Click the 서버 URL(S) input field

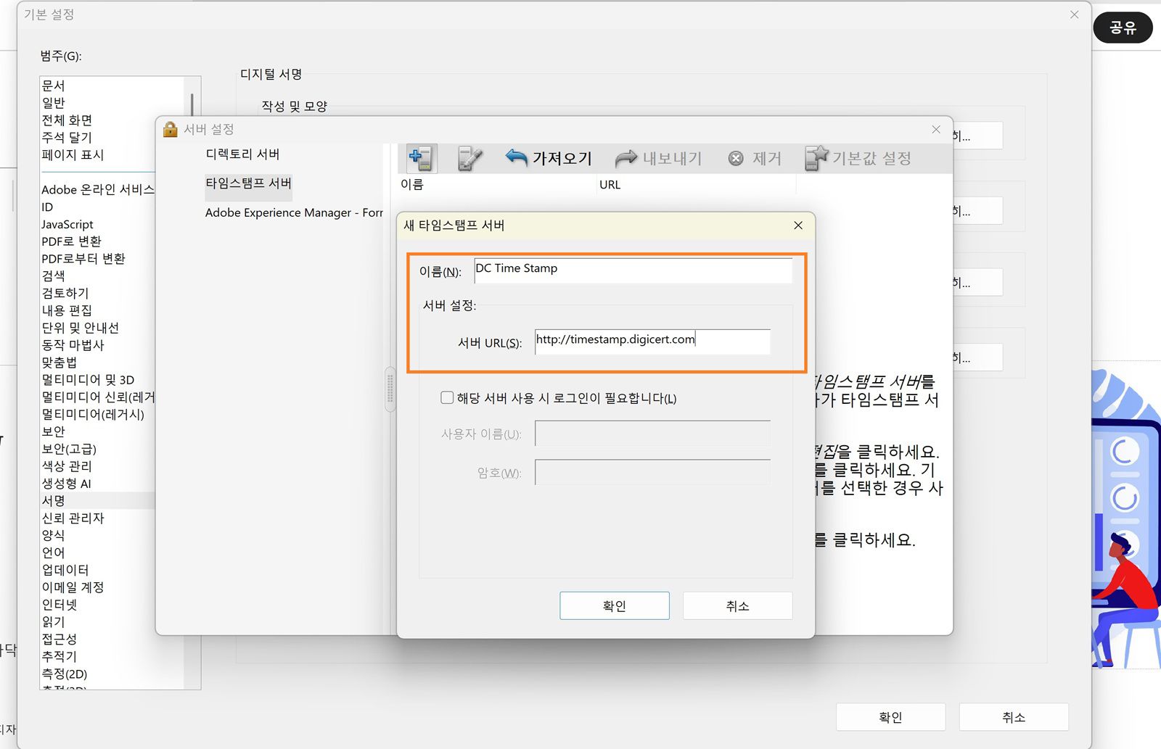(652, 342)
